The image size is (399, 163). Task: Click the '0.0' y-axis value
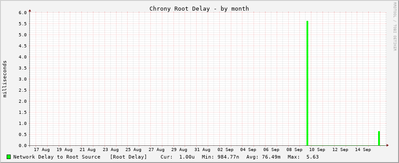23,146
